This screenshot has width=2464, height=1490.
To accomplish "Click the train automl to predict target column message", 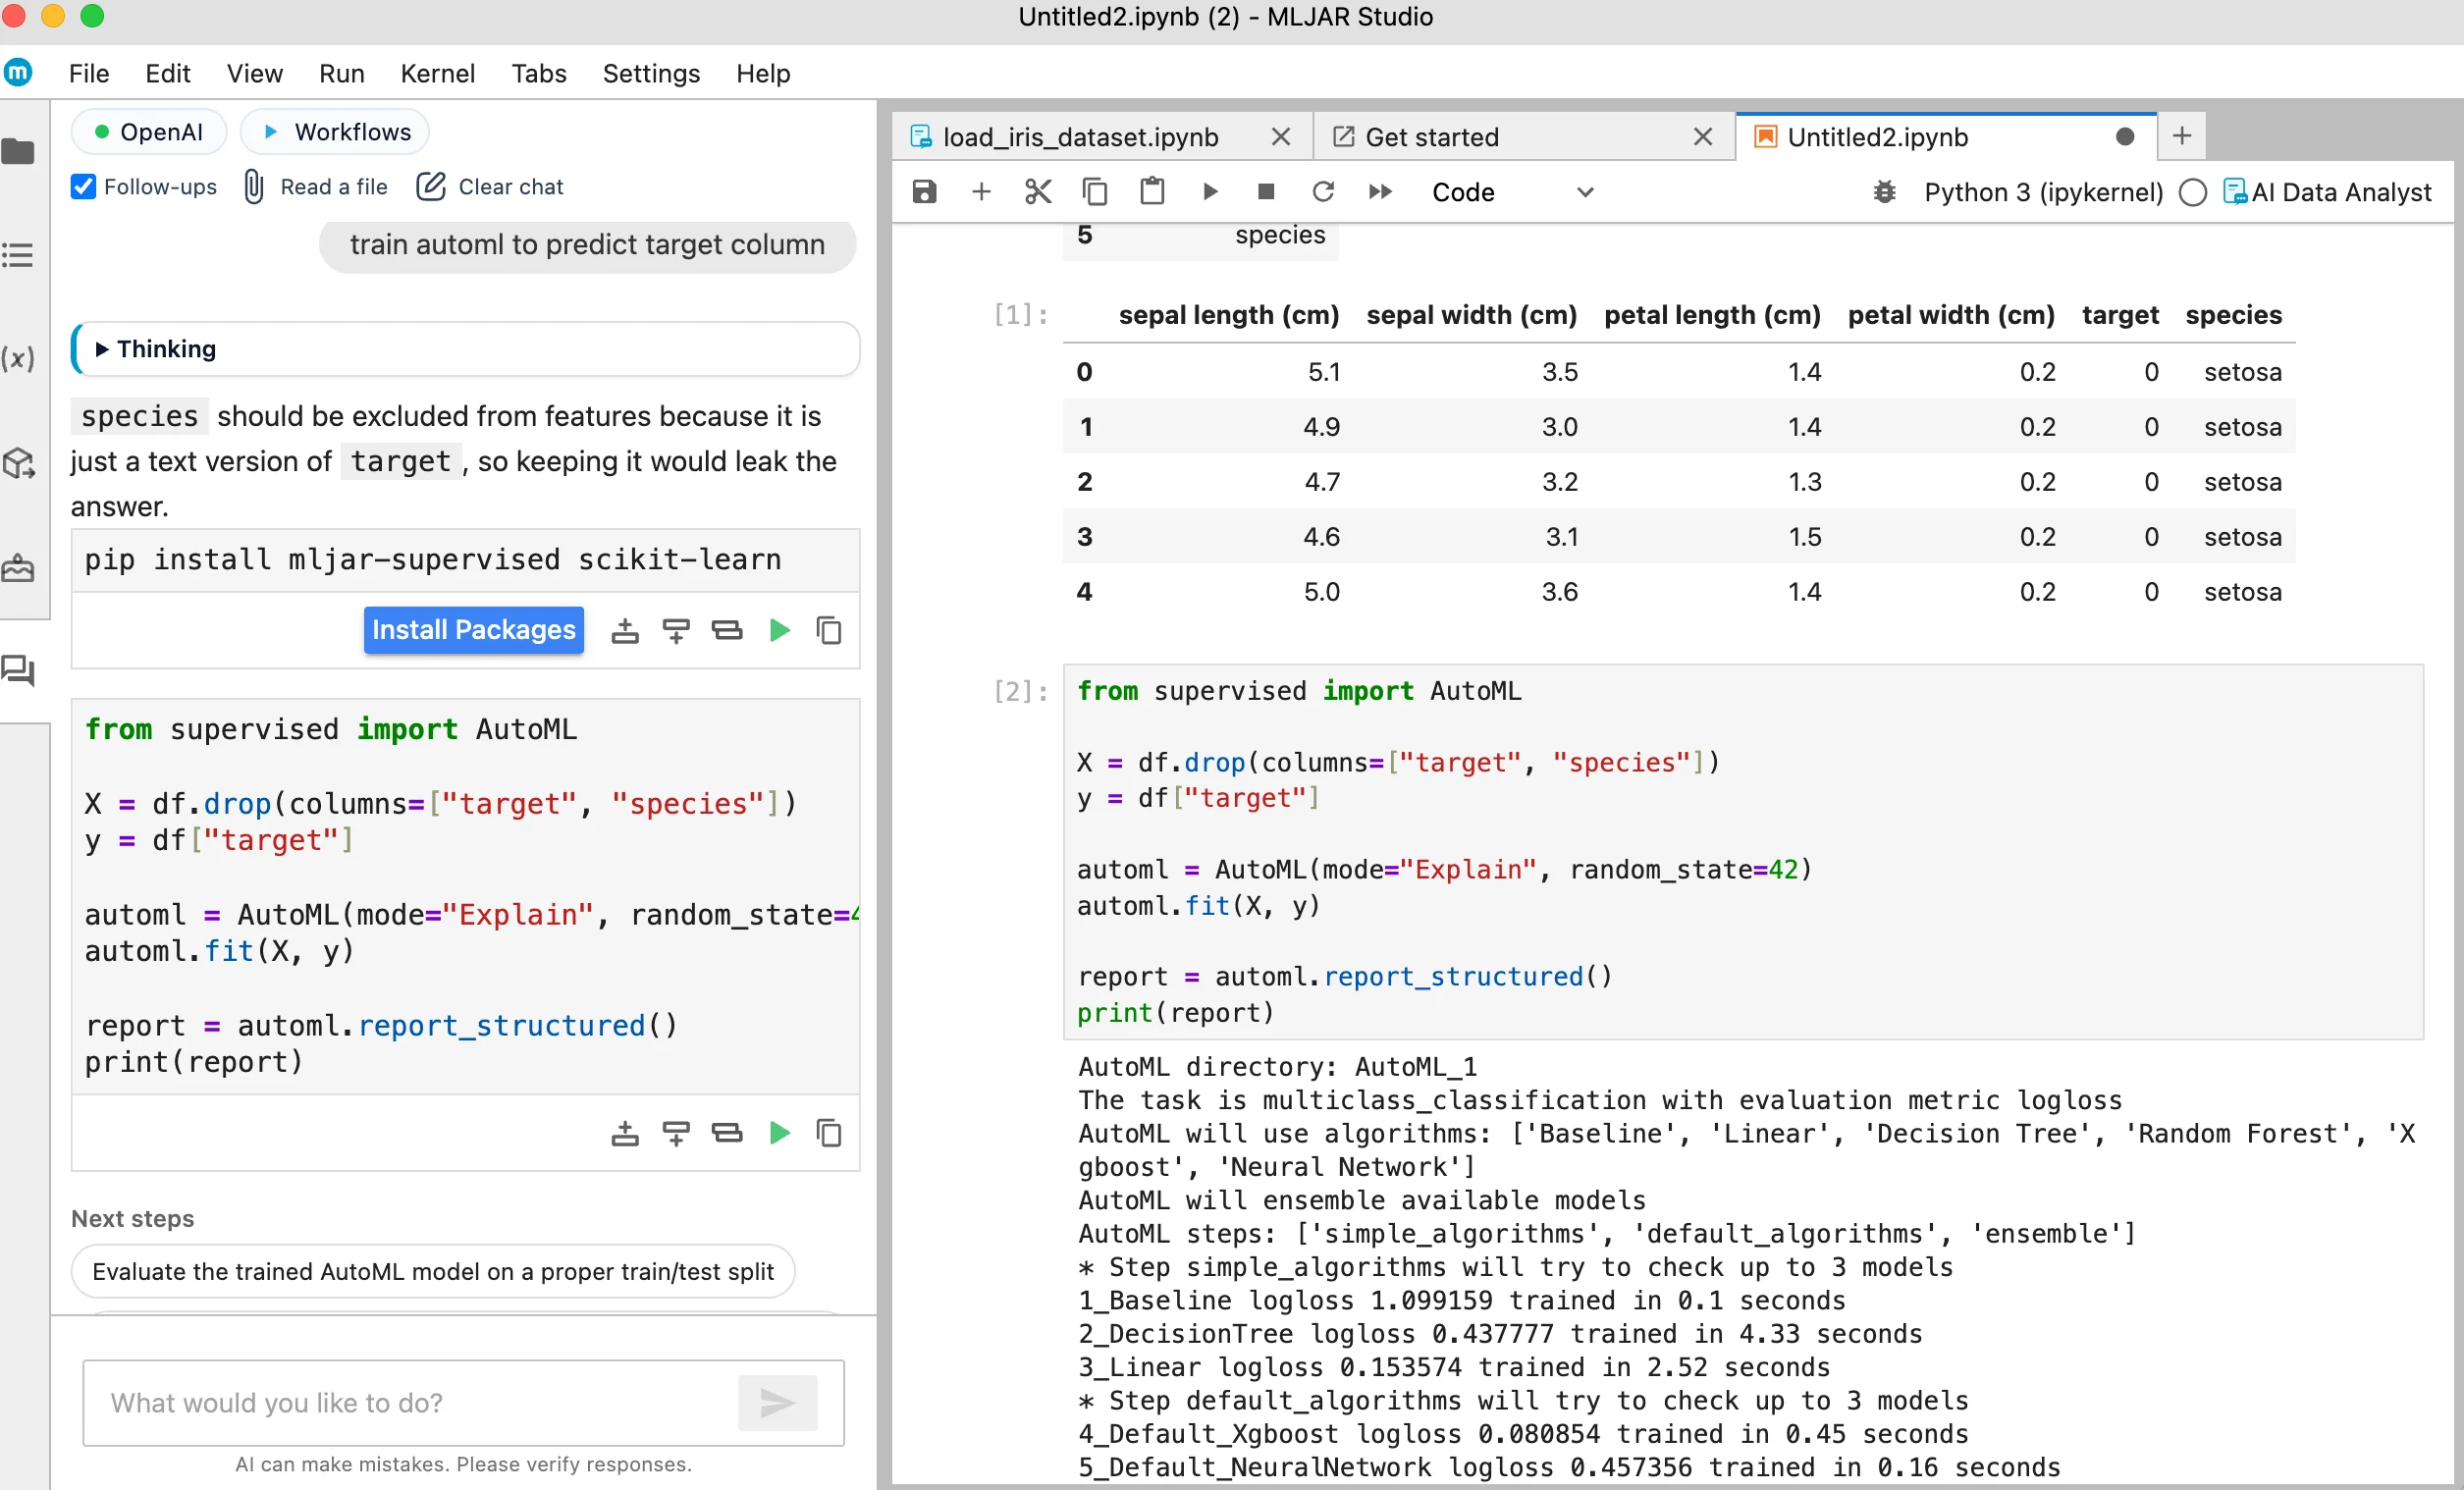I will pos(588,245).
